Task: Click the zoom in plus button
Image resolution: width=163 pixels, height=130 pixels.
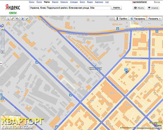Action: [x=3, y=52]
